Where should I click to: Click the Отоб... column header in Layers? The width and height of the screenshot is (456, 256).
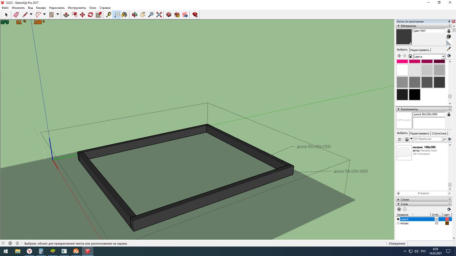coord(437,215)
